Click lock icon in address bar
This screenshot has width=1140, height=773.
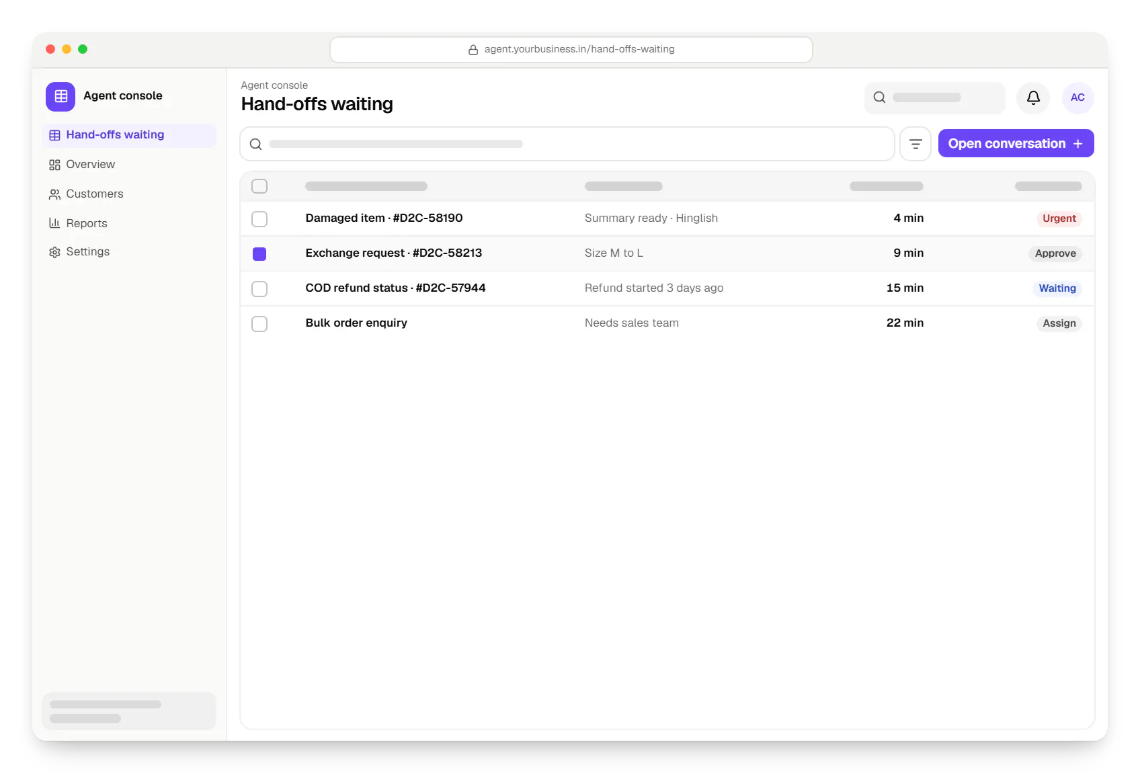pos(473,50)
